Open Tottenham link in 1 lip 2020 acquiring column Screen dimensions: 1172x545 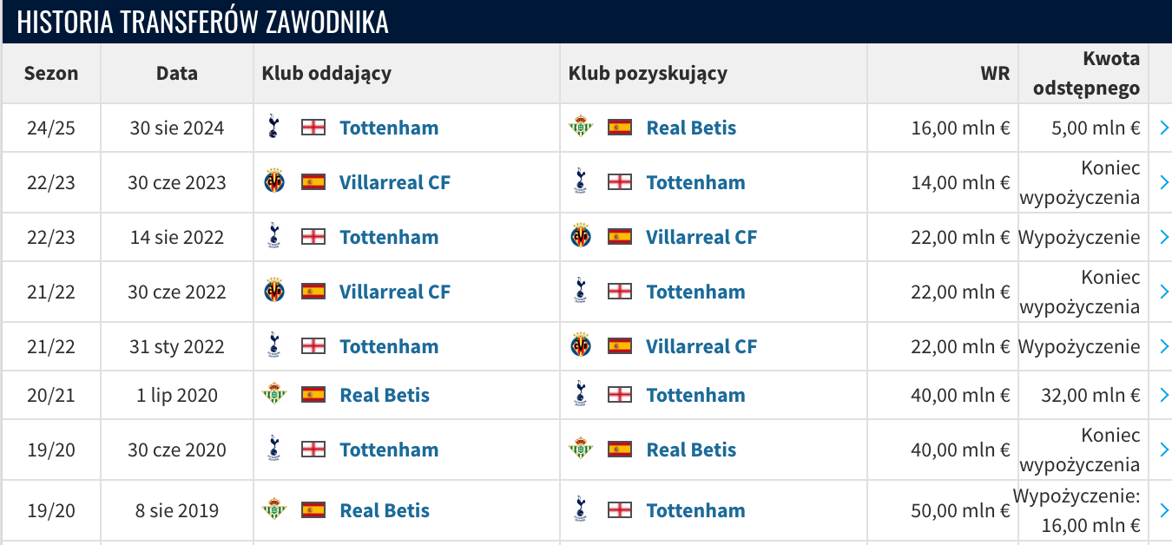(695, 395)
